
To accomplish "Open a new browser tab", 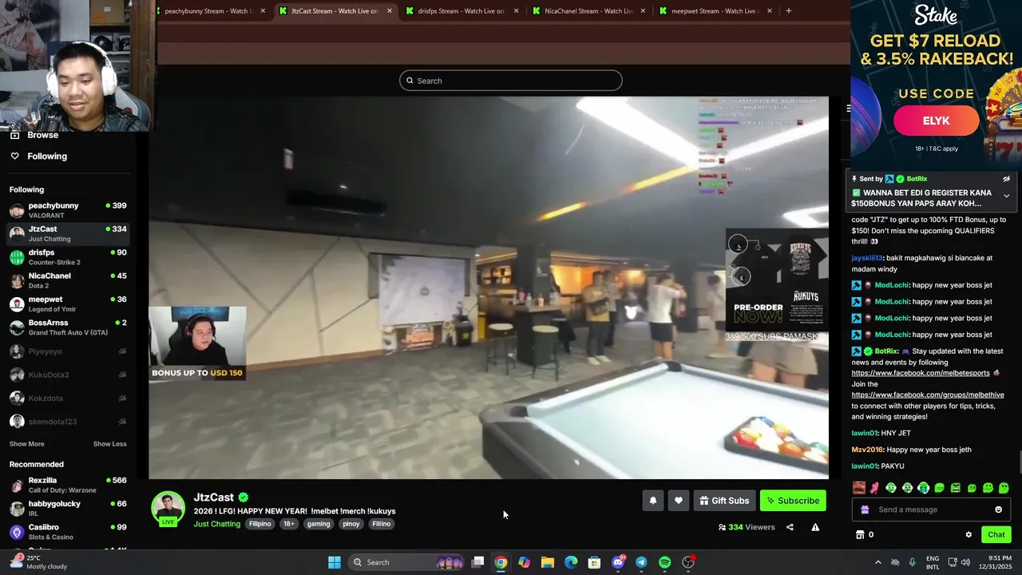I will (x=789, y=11).
